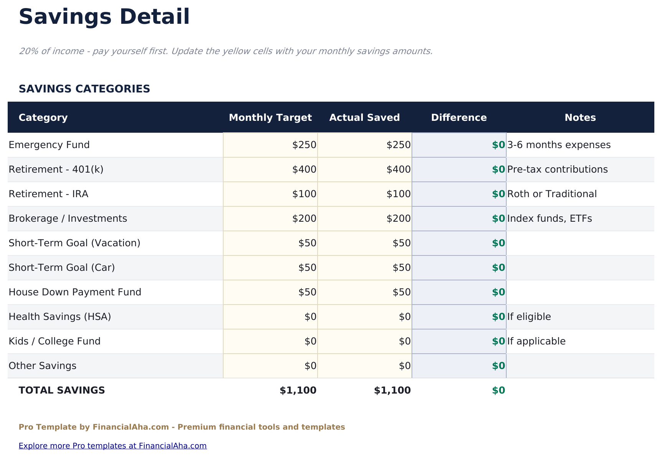Viewport: 662px width, 458px height.
Task: Click Short-Term Goal (Car) Actual Saved cell
Action: 365,268
